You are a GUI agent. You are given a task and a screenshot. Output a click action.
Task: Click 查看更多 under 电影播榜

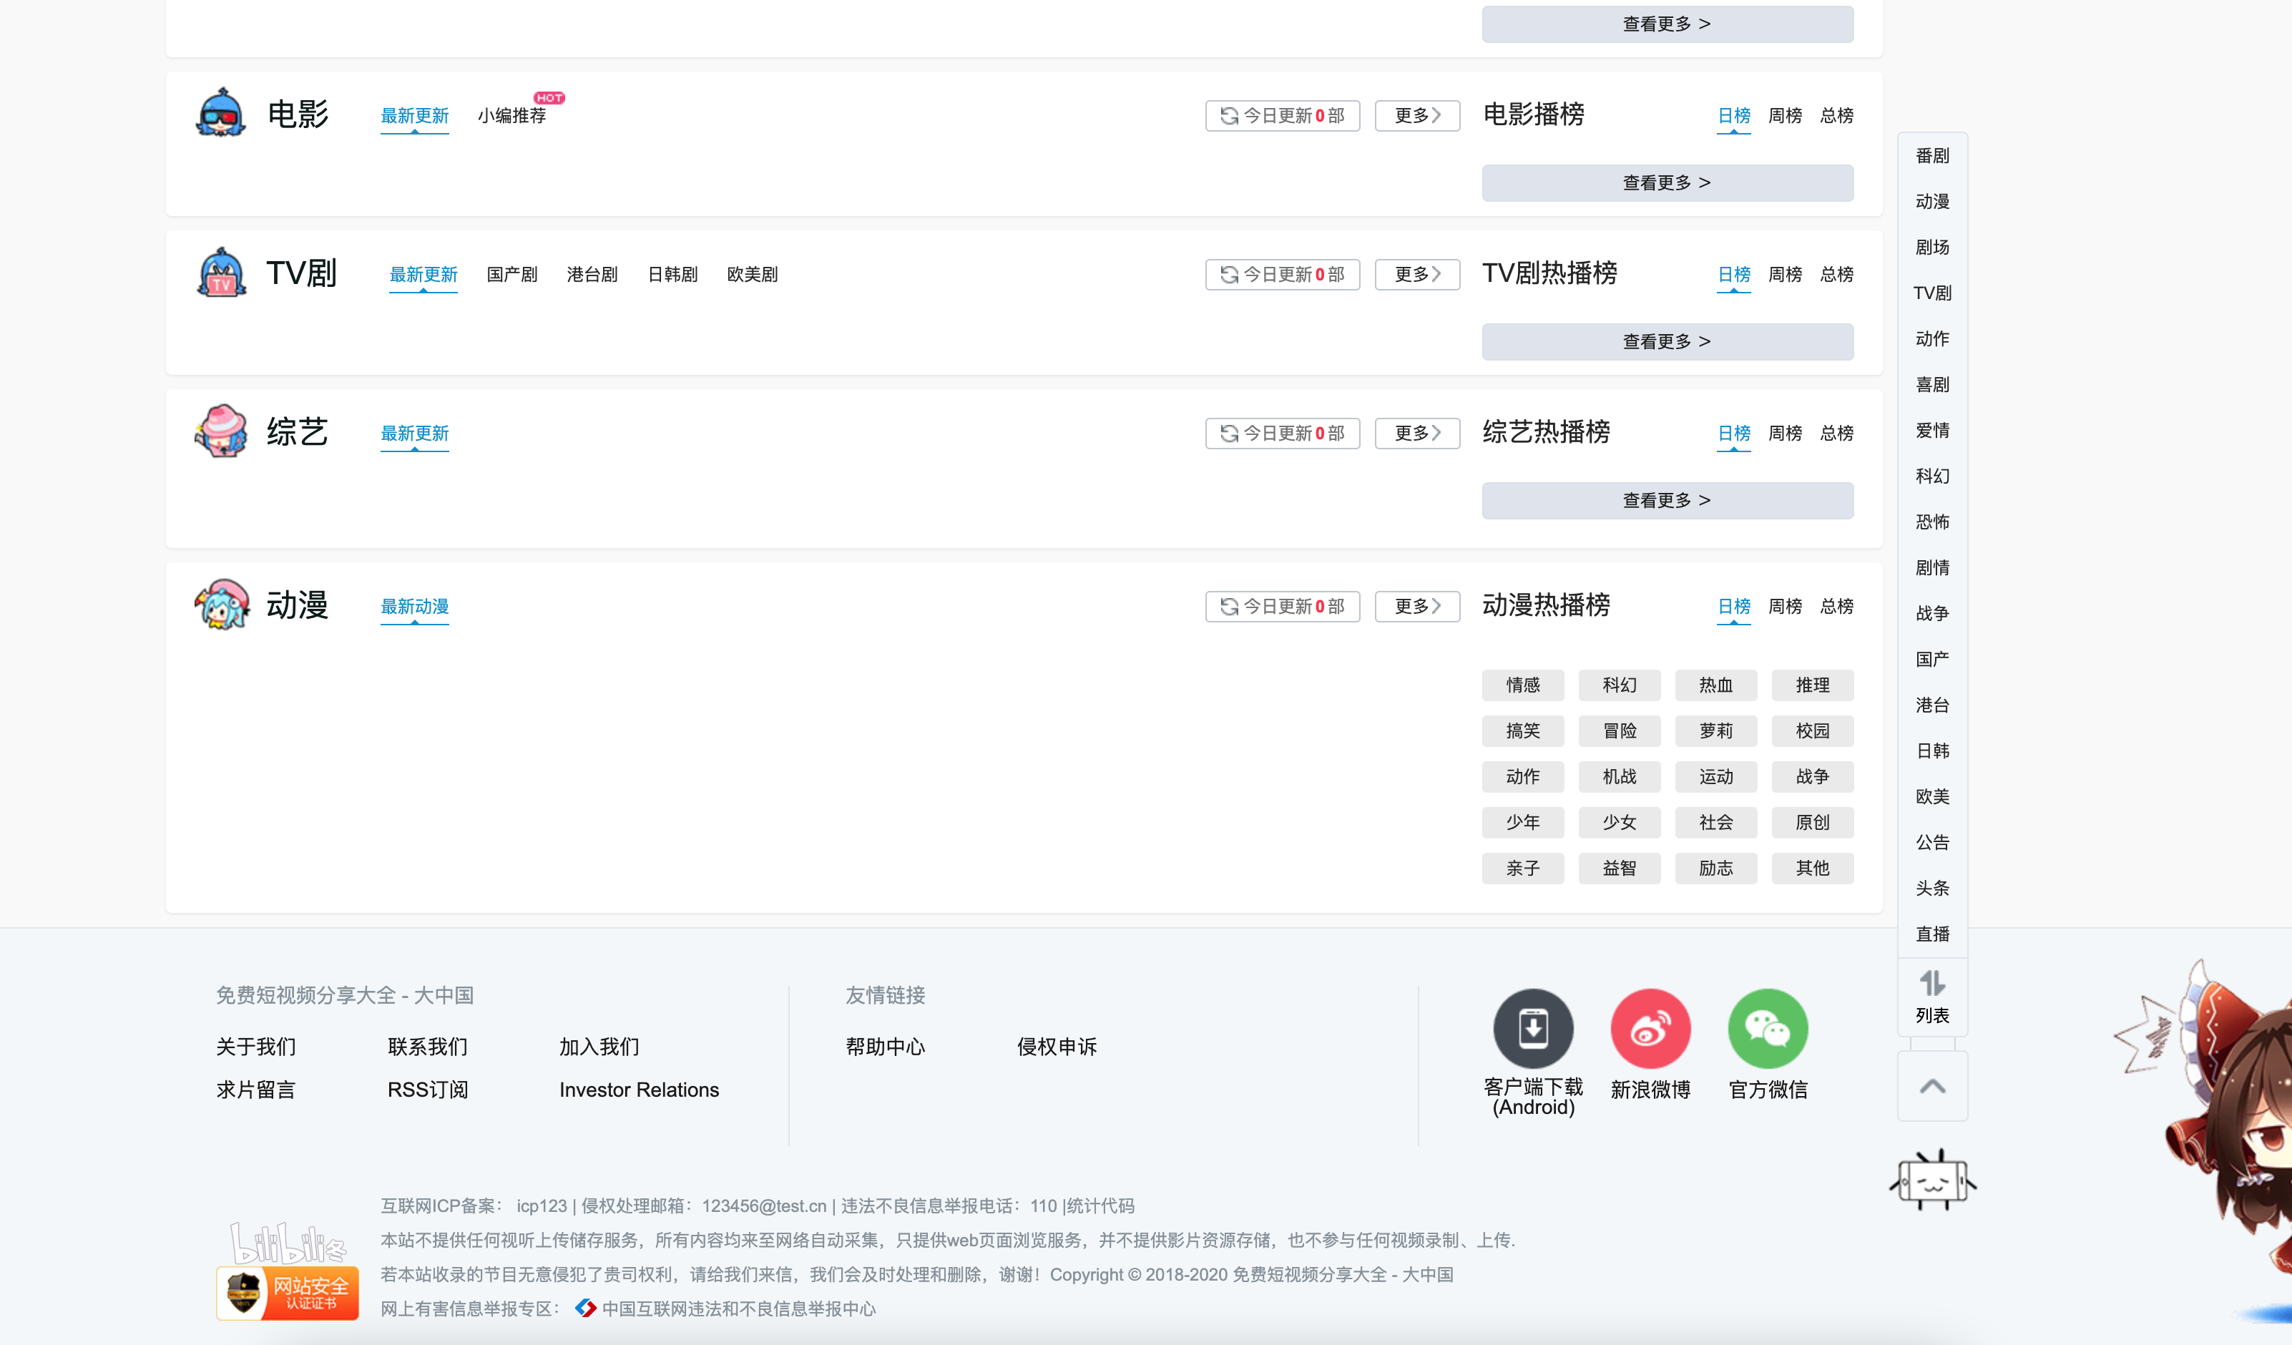(1667, 182)
